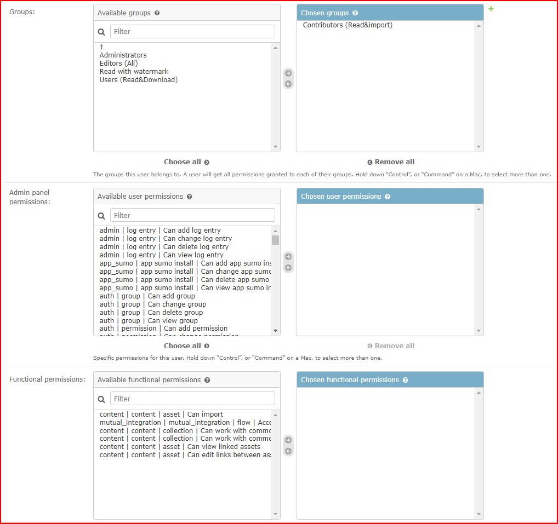The width and height of the screenshot is (558, 524).
Task: Click right arrow to choose functional permission
Action: click(x=288, y=440)
